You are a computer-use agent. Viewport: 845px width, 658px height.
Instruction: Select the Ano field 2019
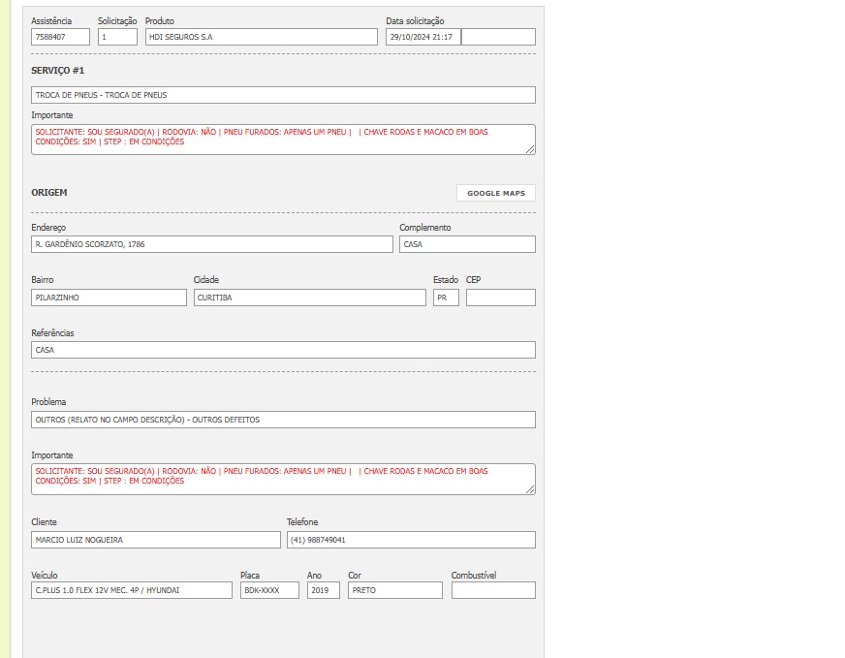(324, 590)
